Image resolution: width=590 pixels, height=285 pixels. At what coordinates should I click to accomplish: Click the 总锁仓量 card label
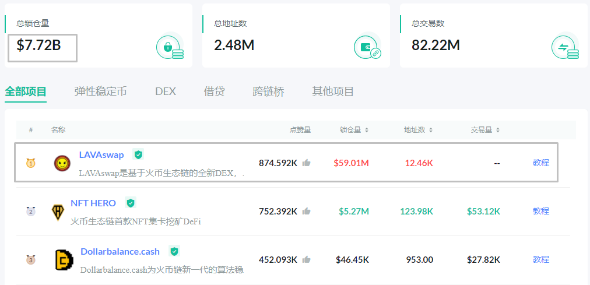pos(33,23)
